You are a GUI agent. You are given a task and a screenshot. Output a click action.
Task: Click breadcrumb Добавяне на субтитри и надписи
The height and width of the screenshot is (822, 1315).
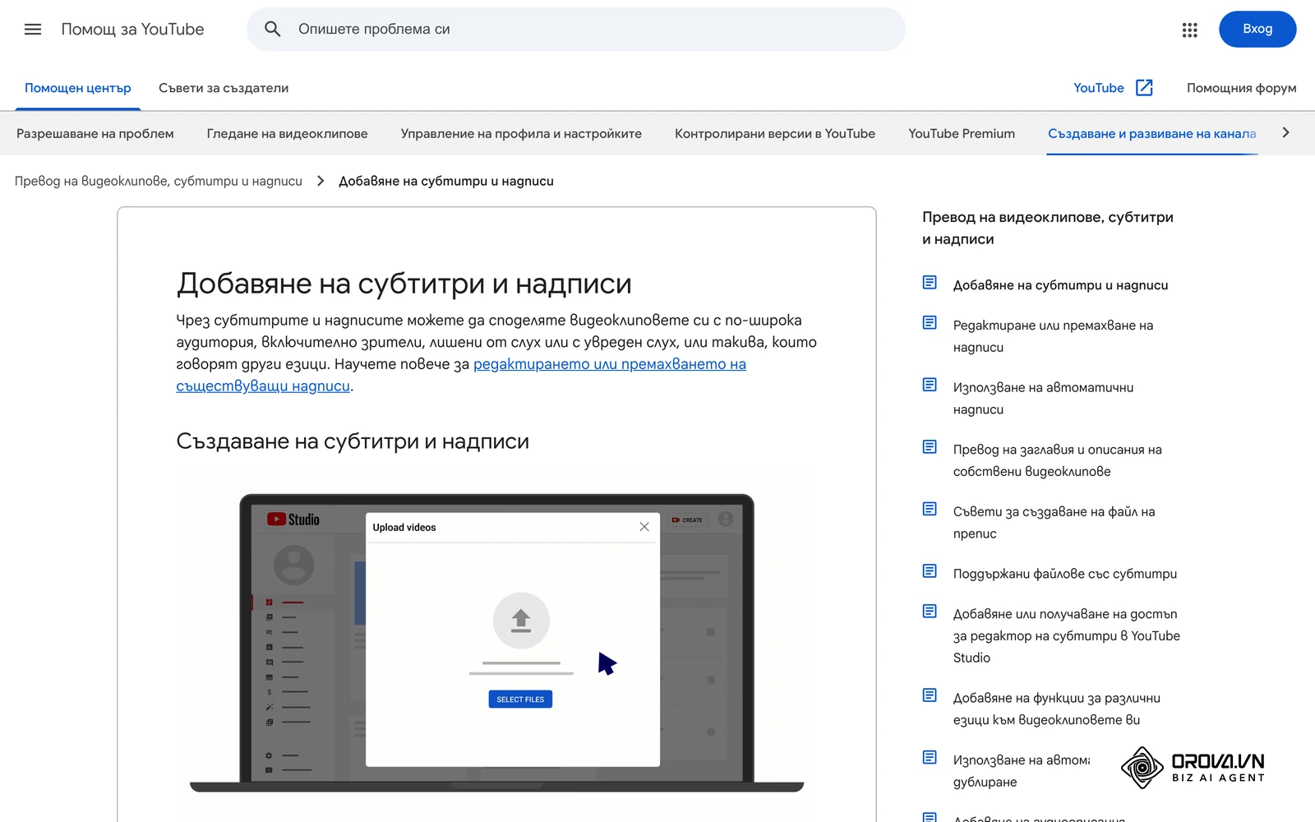click(446, 181)
